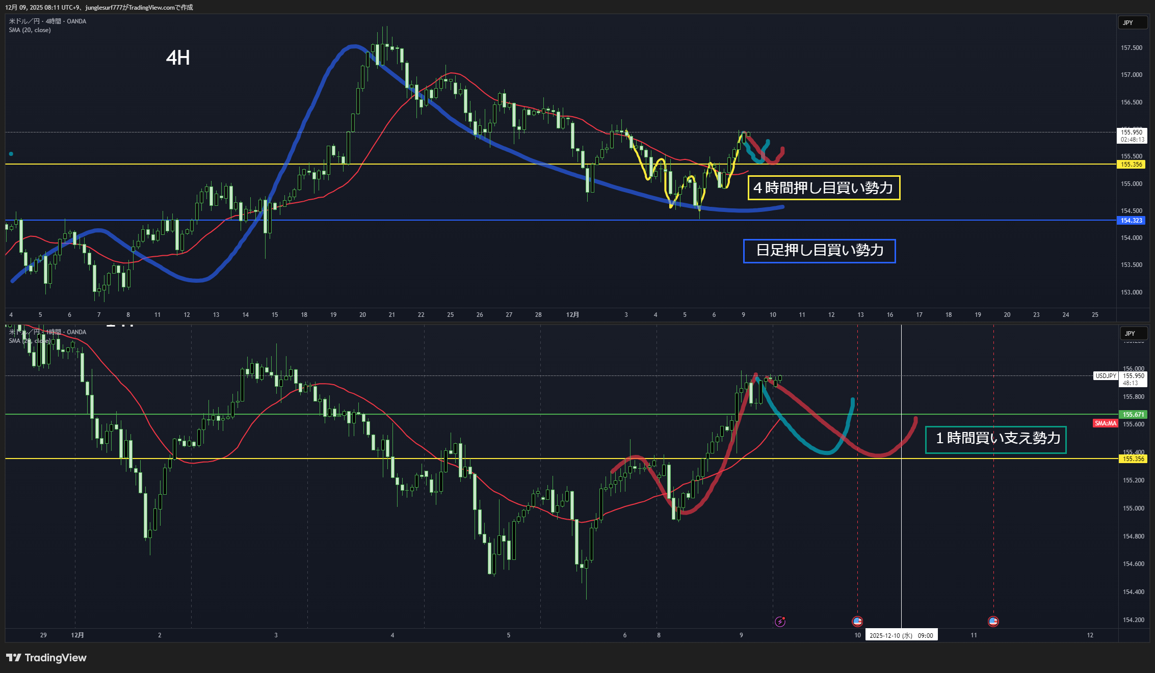Image resolution: width=1155 pixels, height=673 pixels.
Task: Click the green 155.671 price label
Action: click(1133, 415)
